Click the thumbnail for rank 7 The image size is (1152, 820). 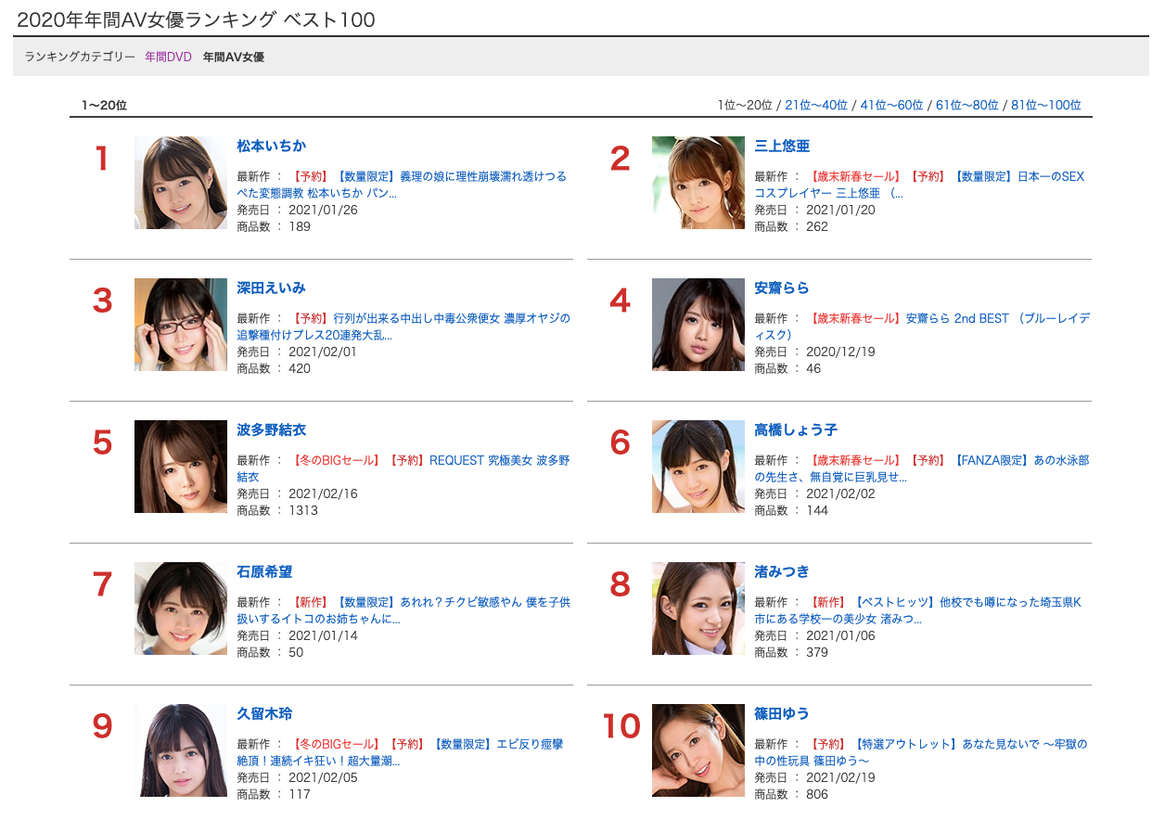pyautogui.click(x=181, y=609)
